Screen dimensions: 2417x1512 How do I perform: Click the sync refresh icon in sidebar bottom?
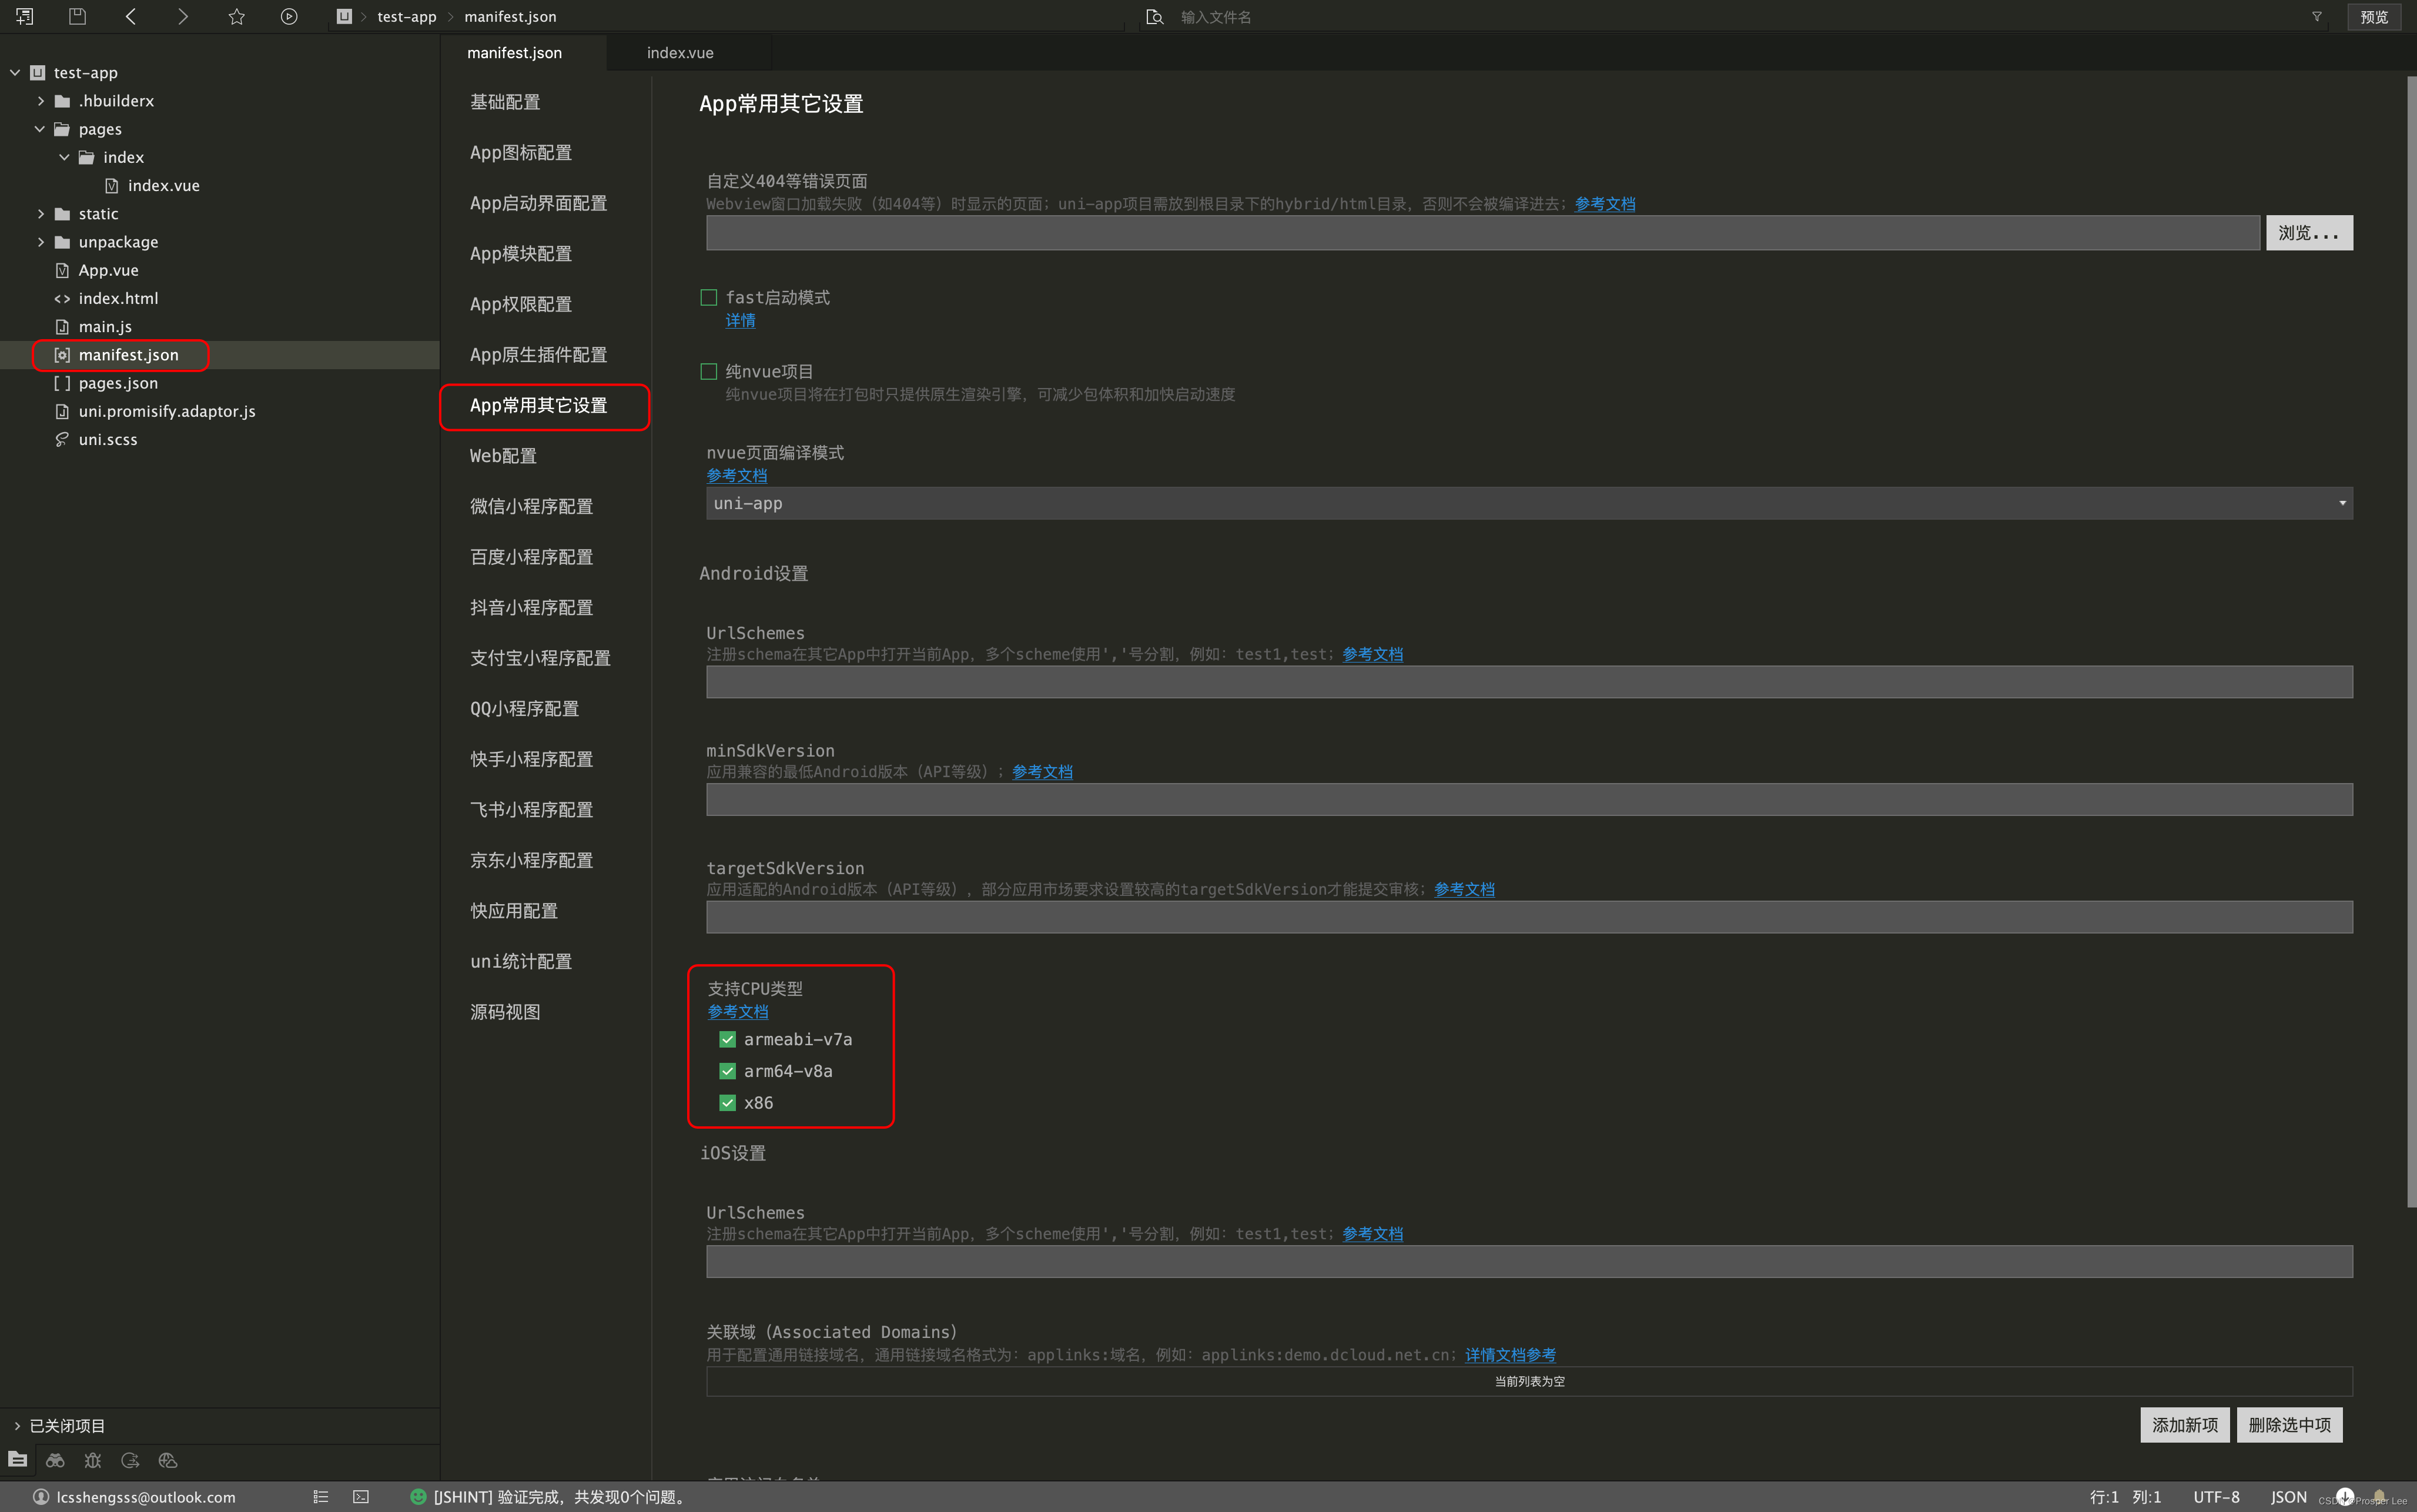click(x=130, y=1460)
